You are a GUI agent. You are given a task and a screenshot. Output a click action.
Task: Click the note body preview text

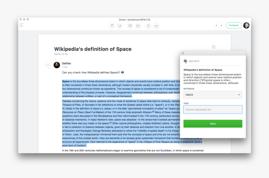(x=213, y=79)
